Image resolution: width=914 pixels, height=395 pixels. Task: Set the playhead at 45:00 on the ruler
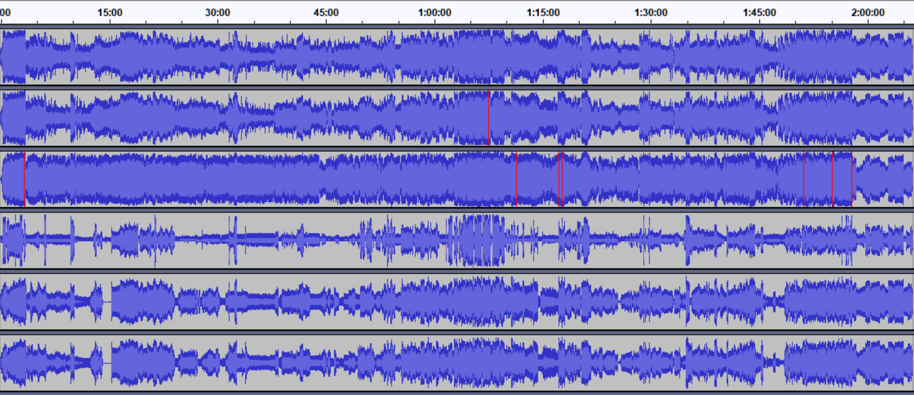point(326,13)
